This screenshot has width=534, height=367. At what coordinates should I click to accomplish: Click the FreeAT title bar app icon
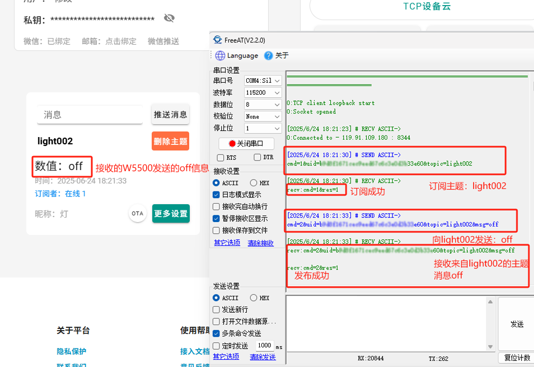tap(217, 40)
